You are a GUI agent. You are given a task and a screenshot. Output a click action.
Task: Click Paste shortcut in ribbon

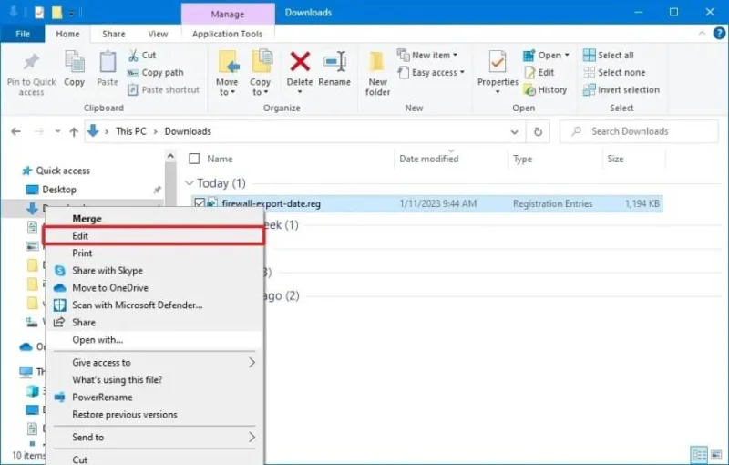164,89
